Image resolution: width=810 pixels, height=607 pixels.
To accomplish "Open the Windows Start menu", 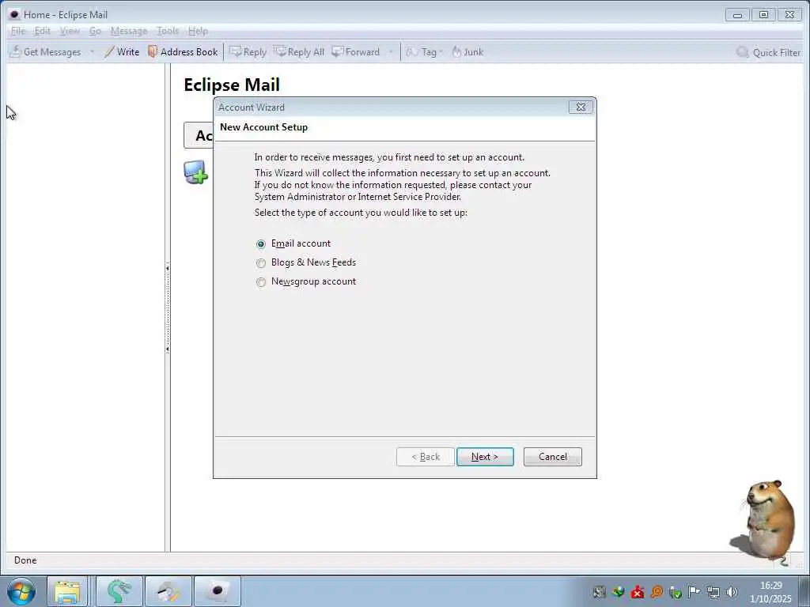I will click(21, 591).
